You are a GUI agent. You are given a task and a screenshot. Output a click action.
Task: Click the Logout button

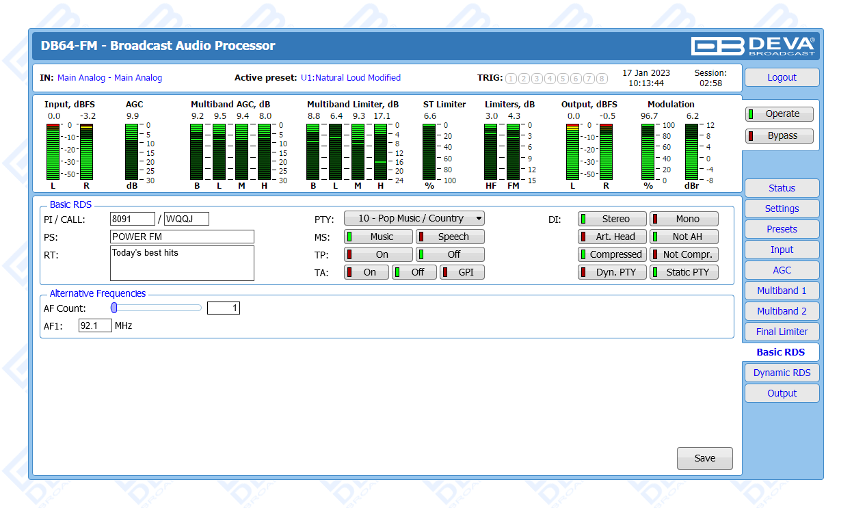pyautogui.click(x=782, y=77)
